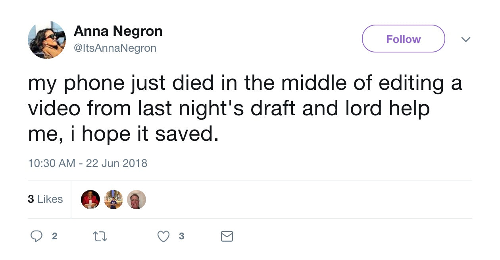Click the reply count number 2
Screen dimensions: 500x260
[x=55, y=236]
